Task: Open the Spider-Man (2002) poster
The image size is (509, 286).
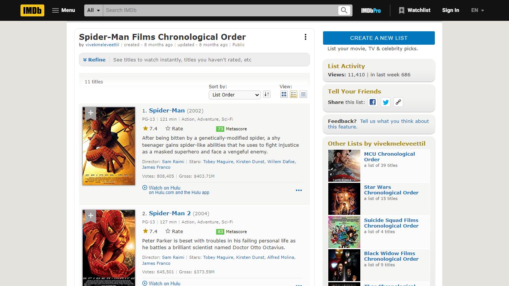Action: 109,146
